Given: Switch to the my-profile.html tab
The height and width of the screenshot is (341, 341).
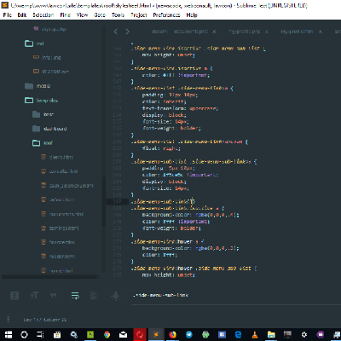Looking at the screenshot, I should (x=297, y=32).
